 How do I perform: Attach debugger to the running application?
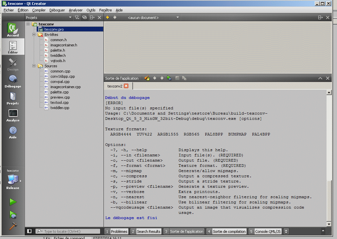[184, 78]
